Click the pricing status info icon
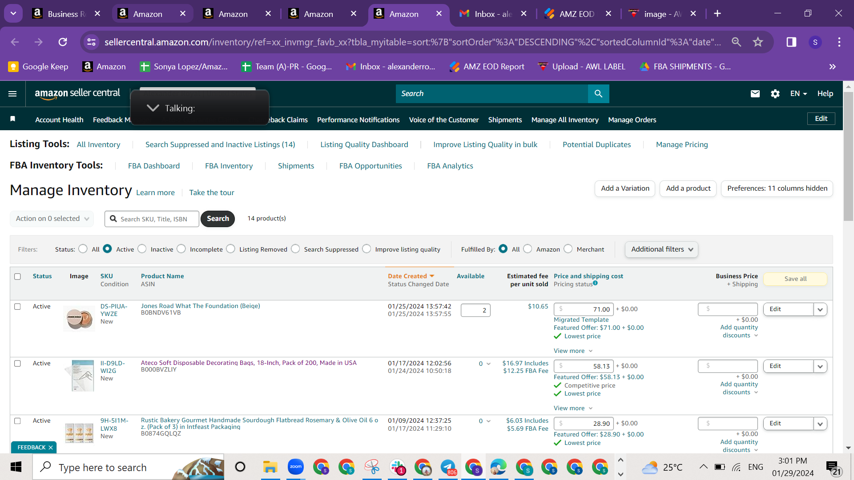The width and height of the screenshot is (854, 480). click(595, 283)
